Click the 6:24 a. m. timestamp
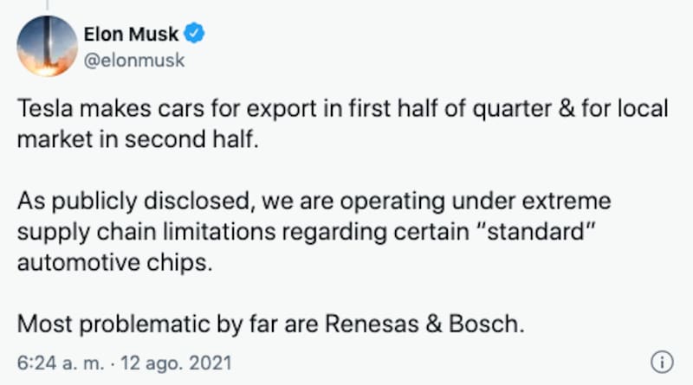The image size is (693, 385). (61, 363)
